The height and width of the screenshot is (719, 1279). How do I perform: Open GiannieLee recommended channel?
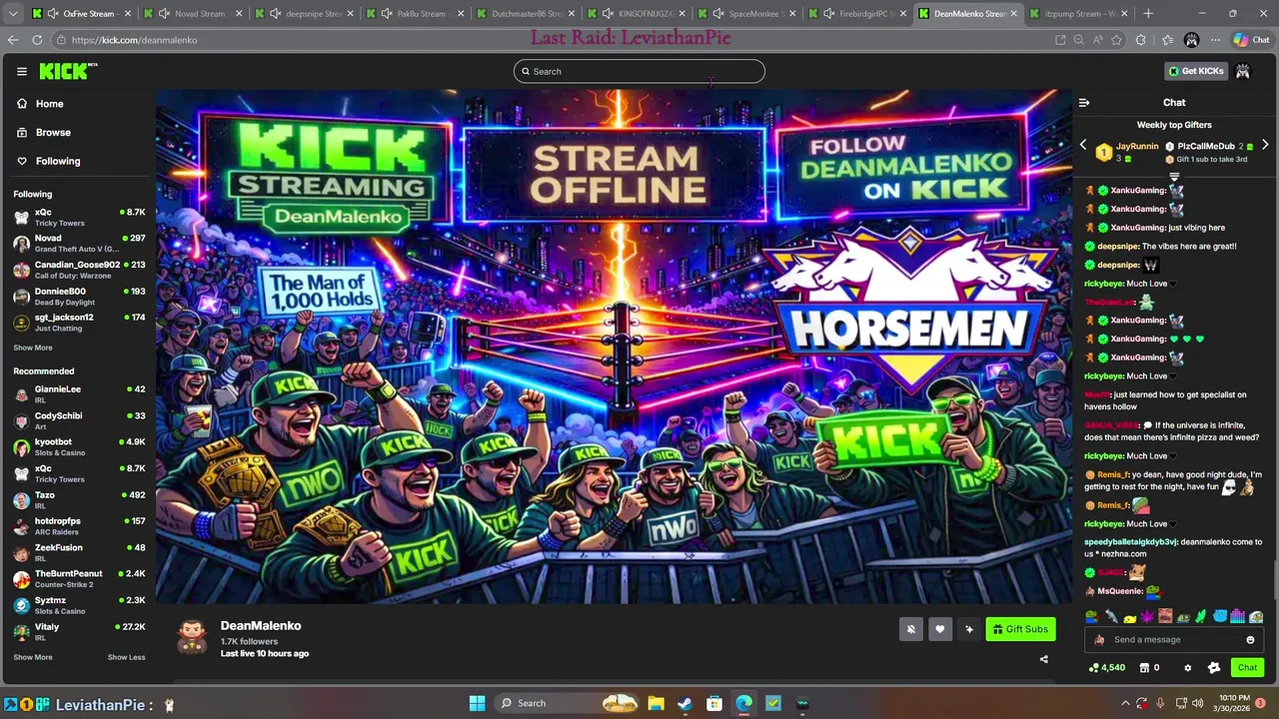click(80, 394)
